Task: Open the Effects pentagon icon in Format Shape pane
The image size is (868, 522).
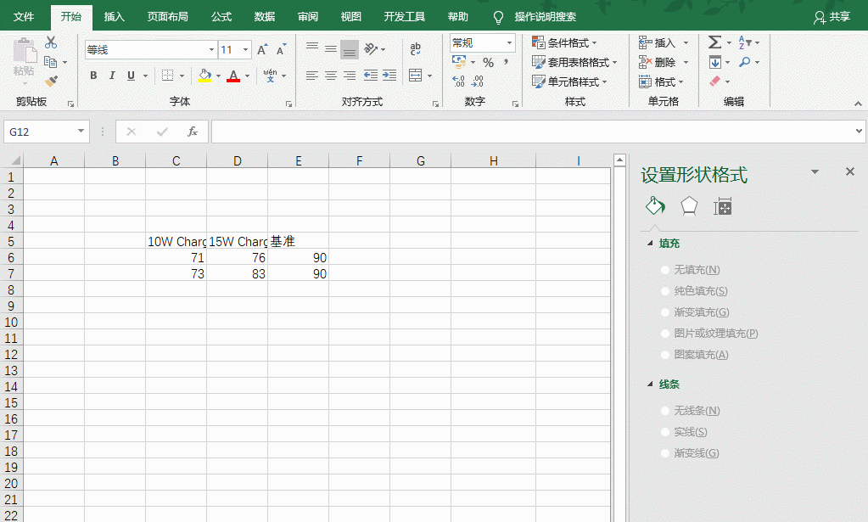Action: (x=688, y=205)
